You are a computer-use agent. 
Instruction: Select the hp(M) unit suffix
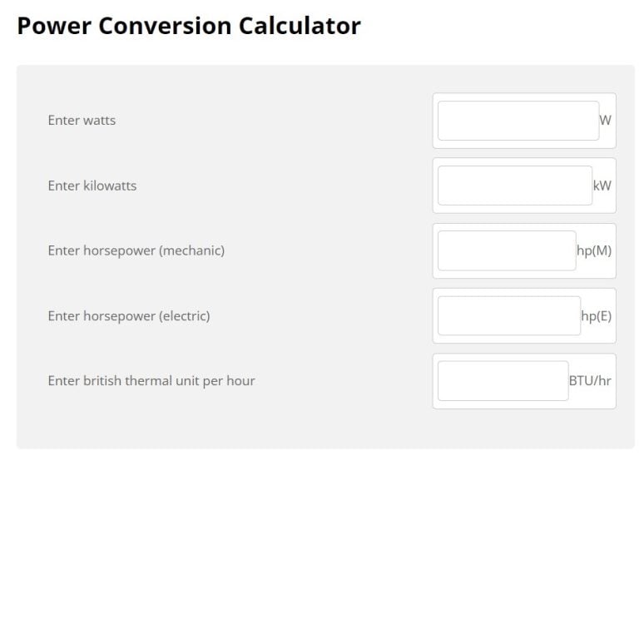tap(594, 250)
